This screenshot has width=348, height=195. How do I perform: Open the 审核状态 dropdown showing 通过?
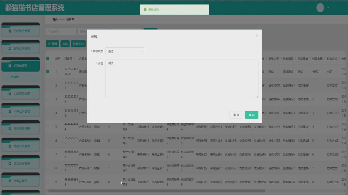[125, 51]
